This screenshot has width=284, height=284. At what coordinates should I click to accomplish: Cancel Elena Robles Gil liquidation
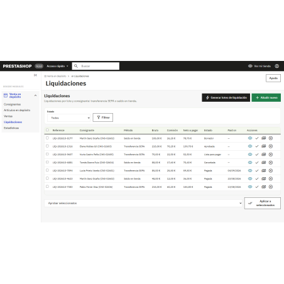point(271,146)
